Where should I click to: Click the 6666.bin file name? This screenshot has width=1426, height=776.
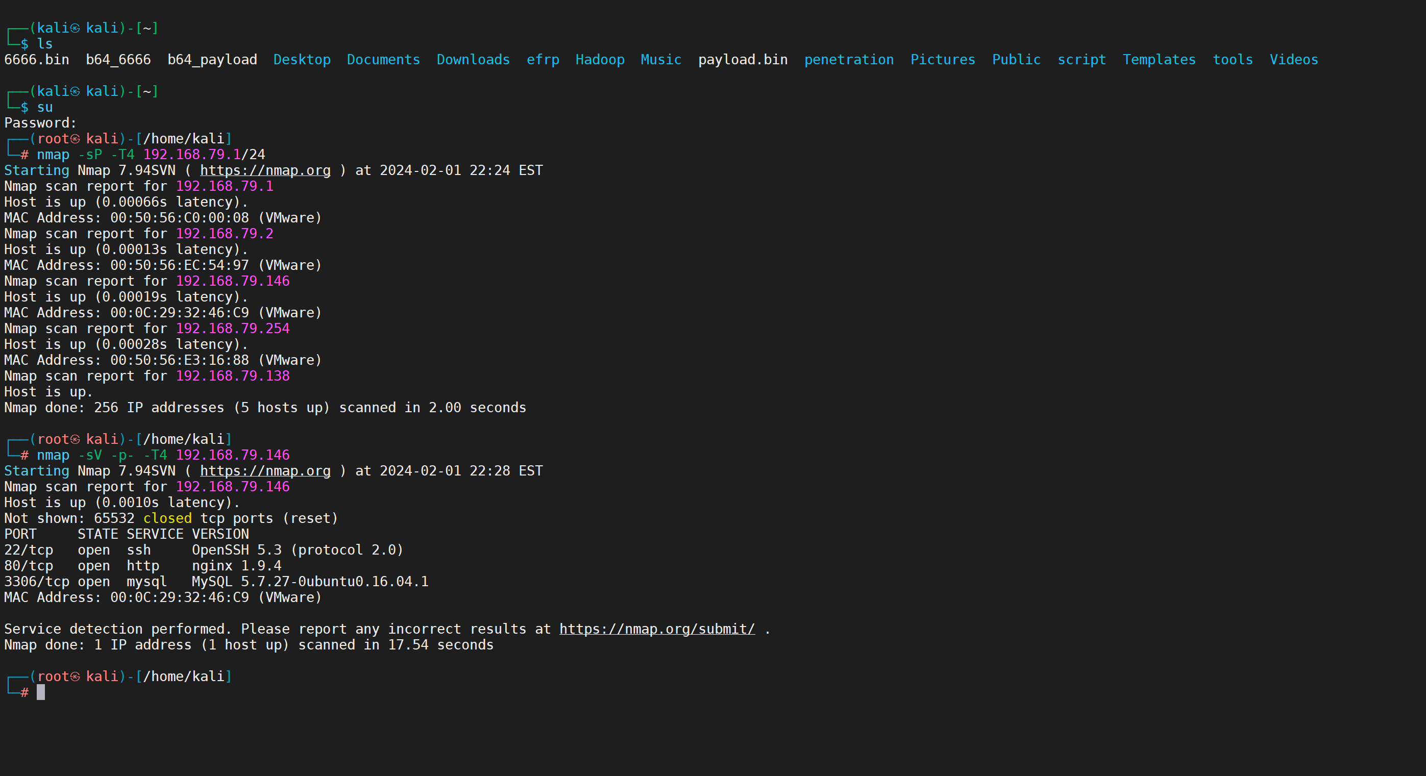pos(37,60)
